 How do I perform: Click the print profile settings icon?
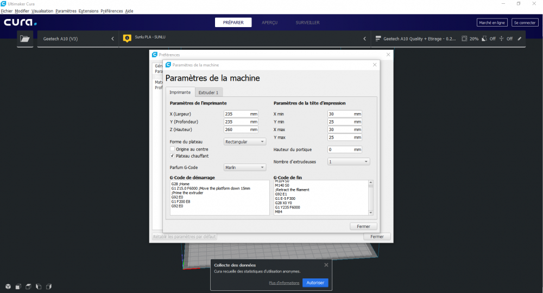(x=378, y=38)
